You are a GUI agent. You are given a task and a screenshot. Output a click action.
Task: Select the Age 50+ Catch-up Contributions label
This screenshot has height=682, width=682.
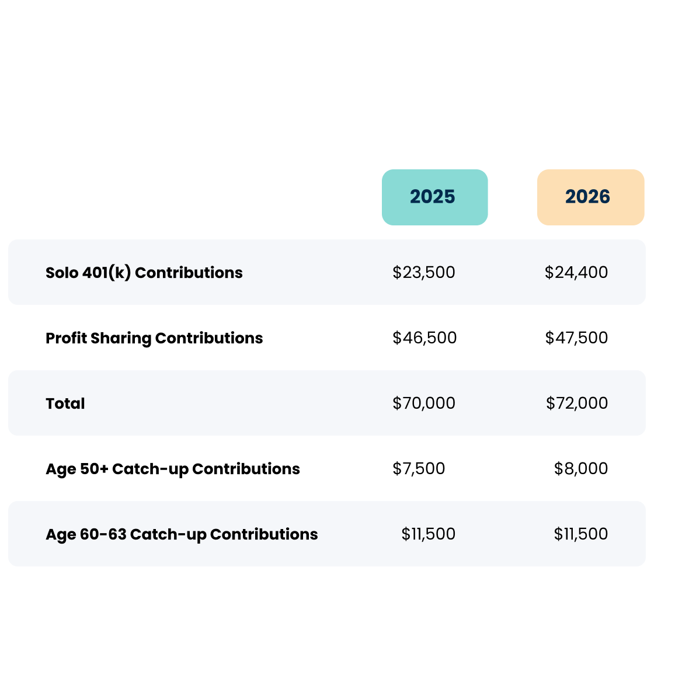tap(173, 469)
